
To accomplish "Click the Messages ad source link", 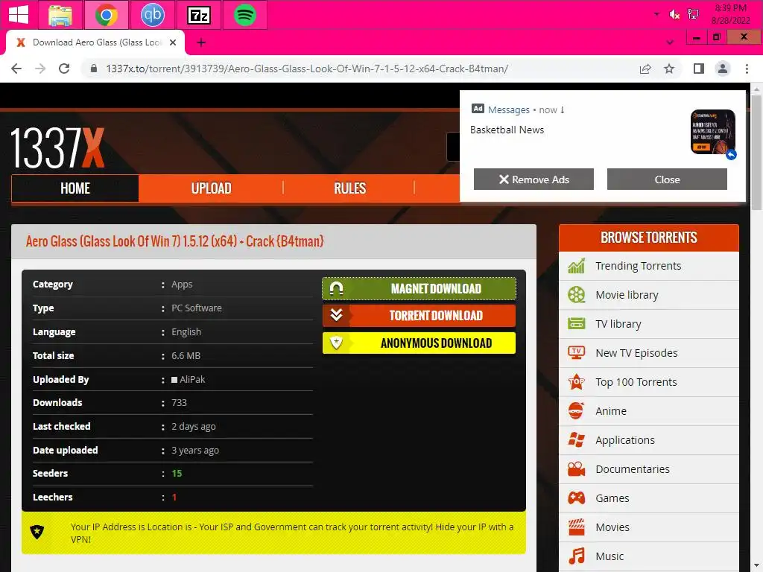I will tap(508, 110).
